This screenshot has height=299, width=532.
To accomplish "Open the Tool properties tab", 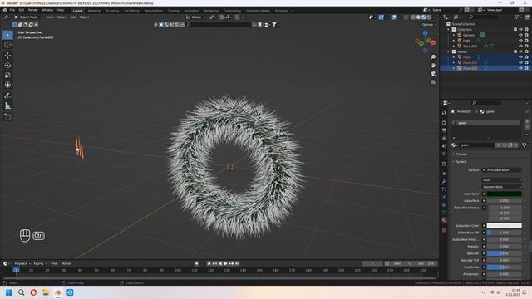I will coord(444,113).
